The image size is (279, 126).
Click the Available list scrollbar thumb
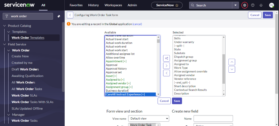tap(159, 41)
